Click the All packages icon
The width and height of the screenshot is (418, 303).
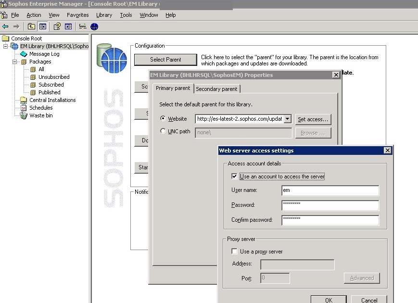pos(33,69)
